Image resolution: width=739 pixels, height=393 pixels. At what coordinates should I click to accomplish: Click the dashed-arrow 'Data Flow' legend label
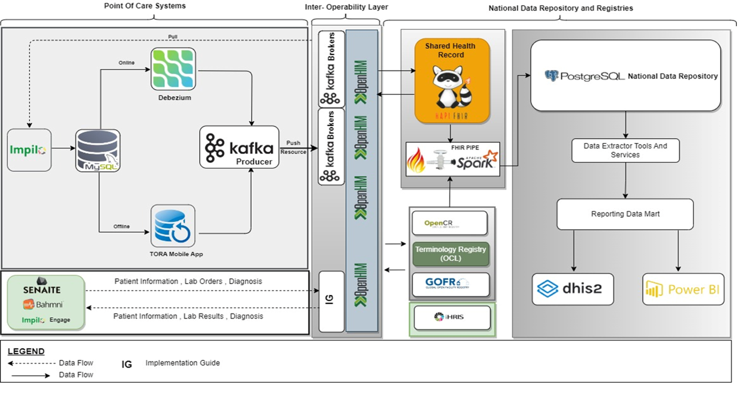tap(76, 363)
